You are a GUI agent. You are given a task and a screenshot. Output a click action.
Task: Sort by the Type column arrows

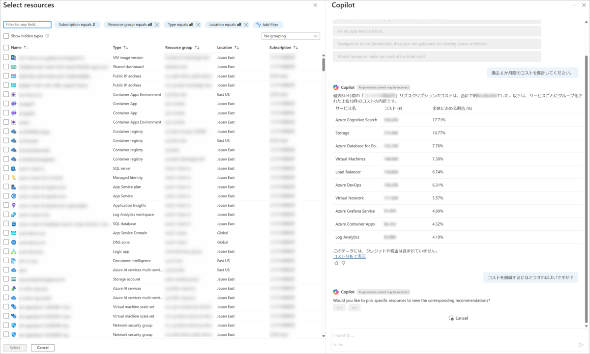(x=126, y=48)
